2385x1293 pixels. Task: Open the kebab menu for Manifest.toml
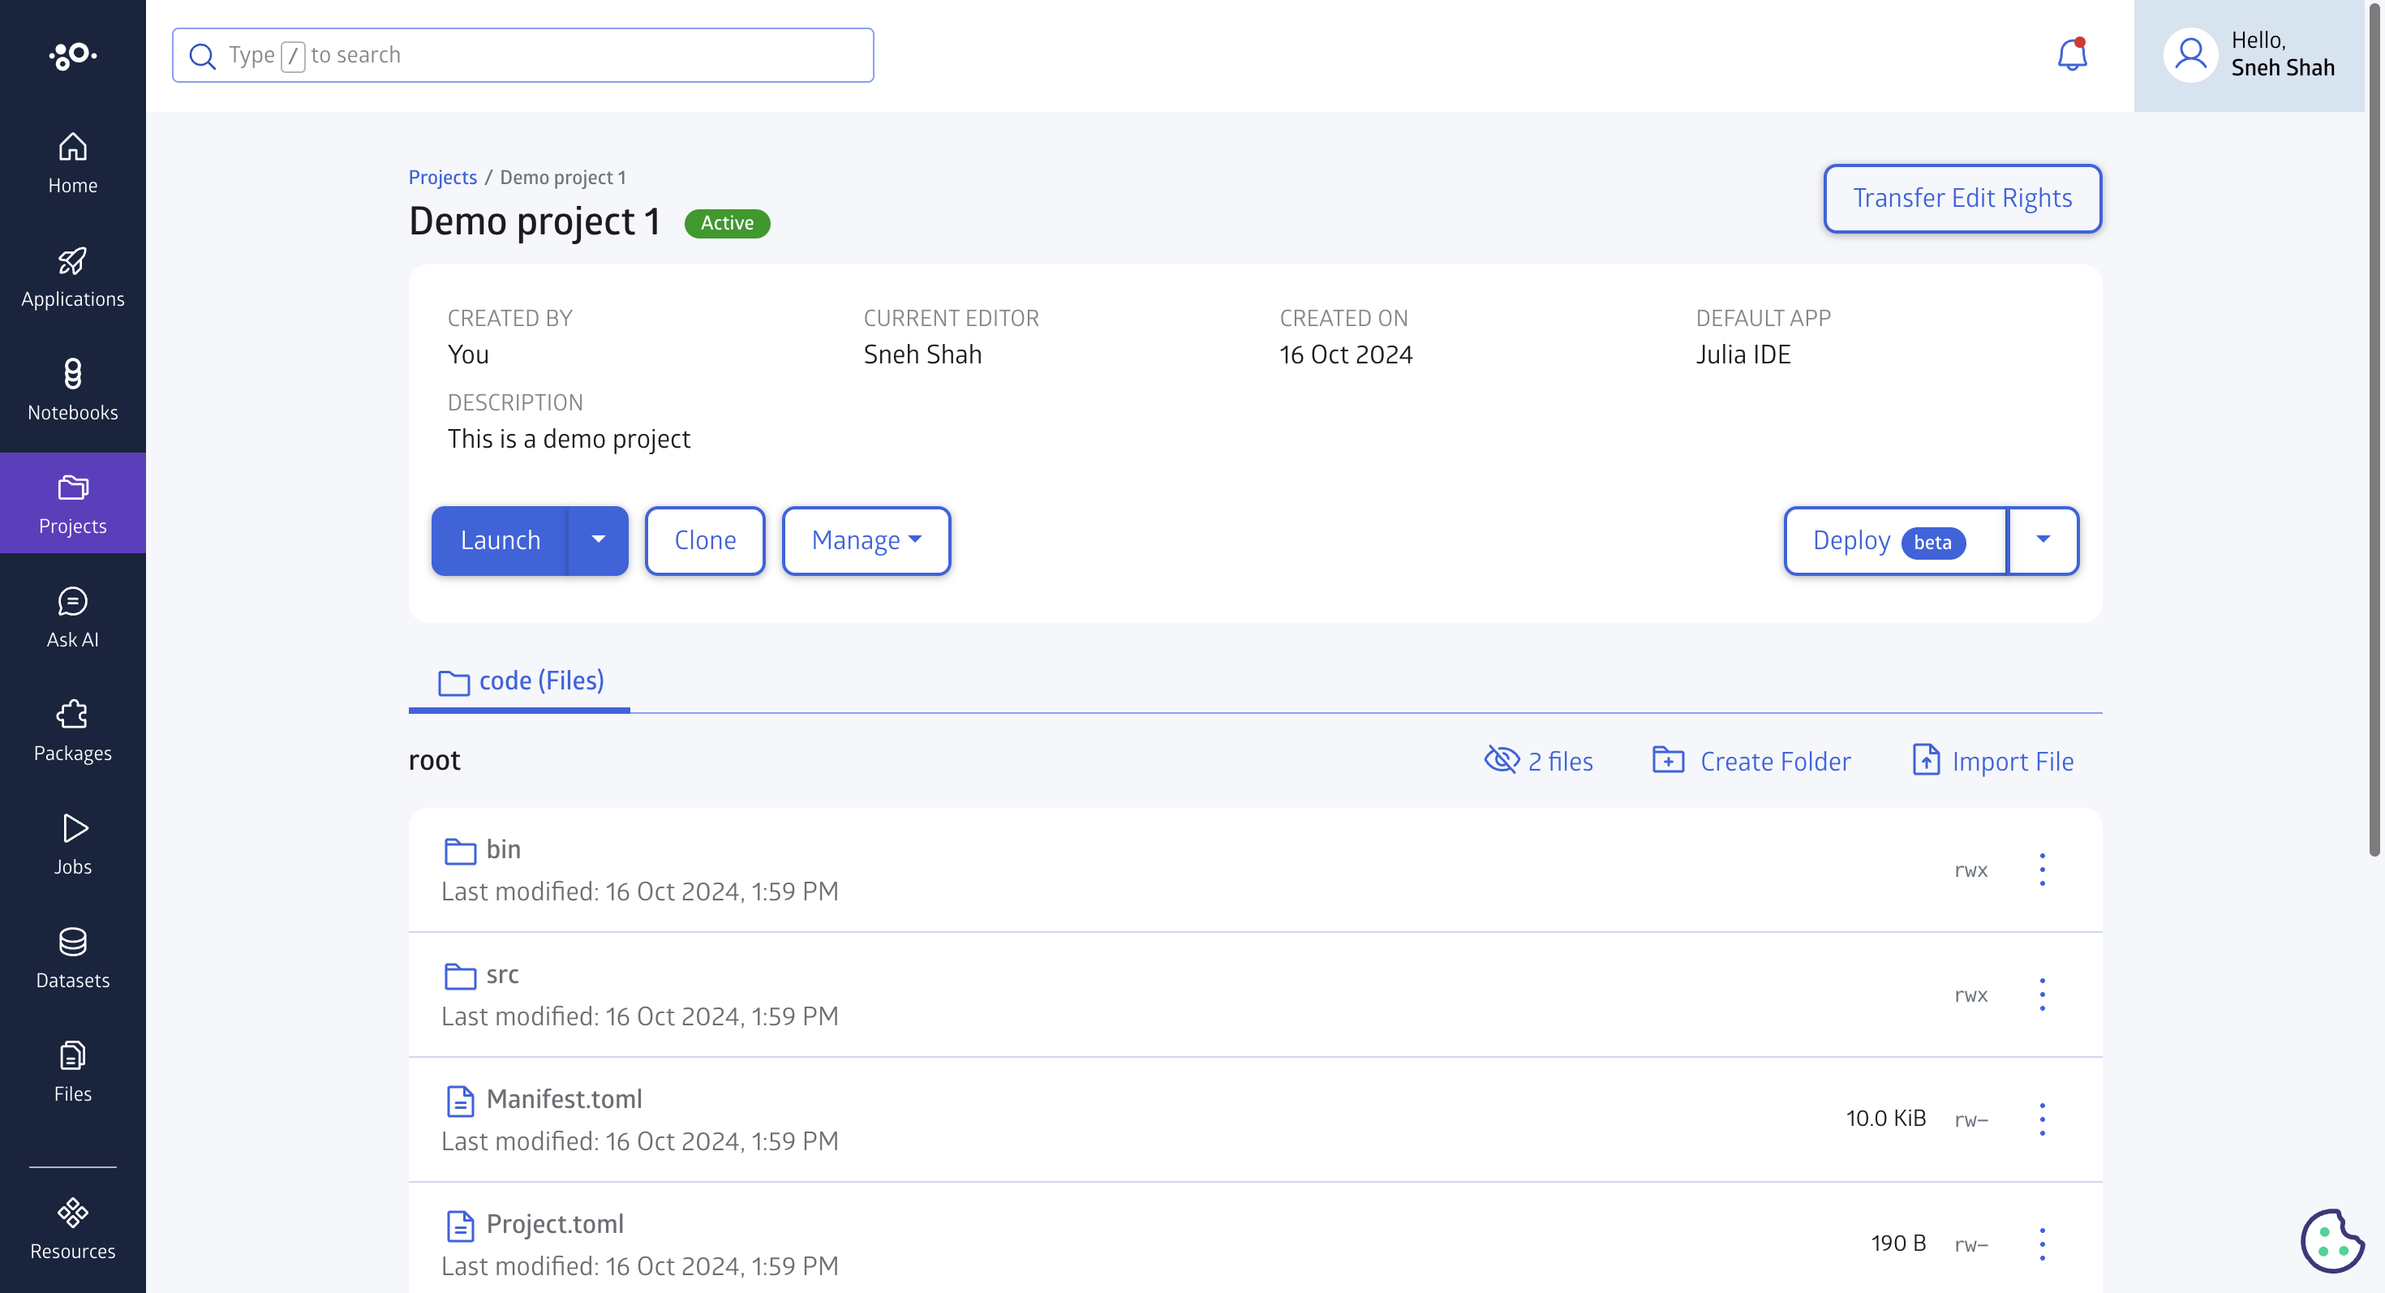2043,1118
